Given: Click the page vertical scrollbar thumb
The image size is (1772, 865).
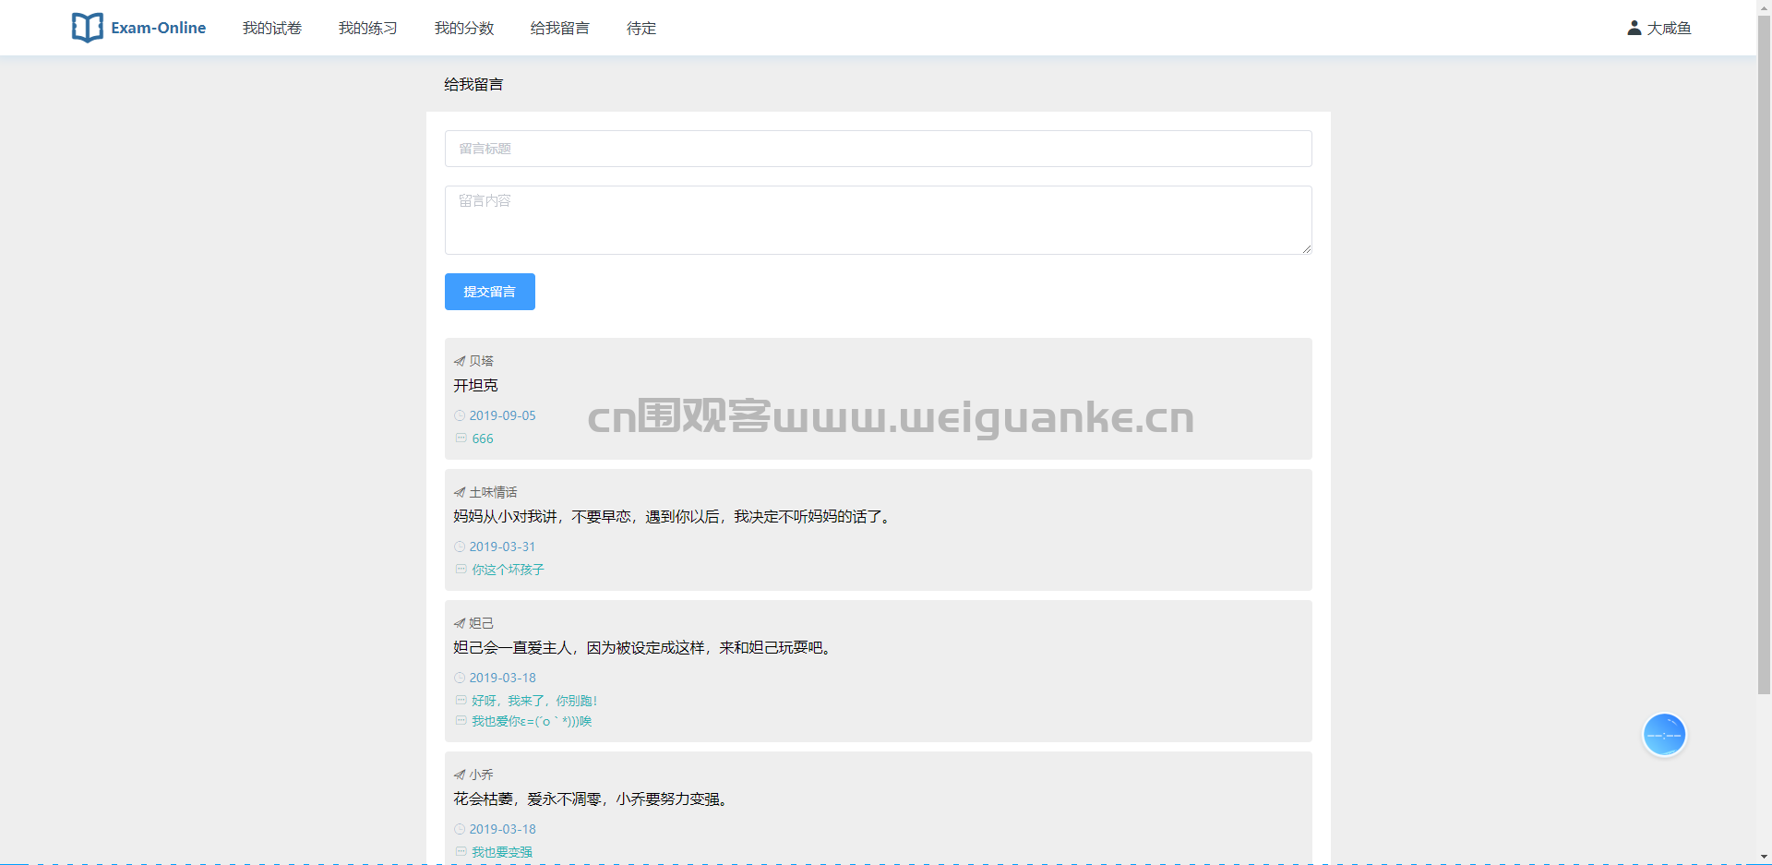Looking at the screenshot, I should pyautogui.click(x=1764, y=355).
